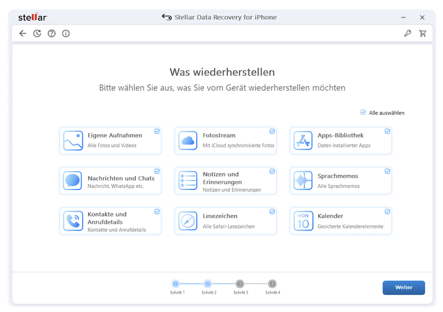Uncheck the Sprachmemos checkbox
Screen dimensions: 443x312
pos(387,171)
